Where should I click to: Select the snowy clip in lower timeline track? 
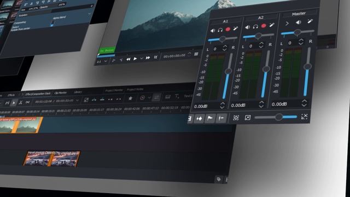51,159
